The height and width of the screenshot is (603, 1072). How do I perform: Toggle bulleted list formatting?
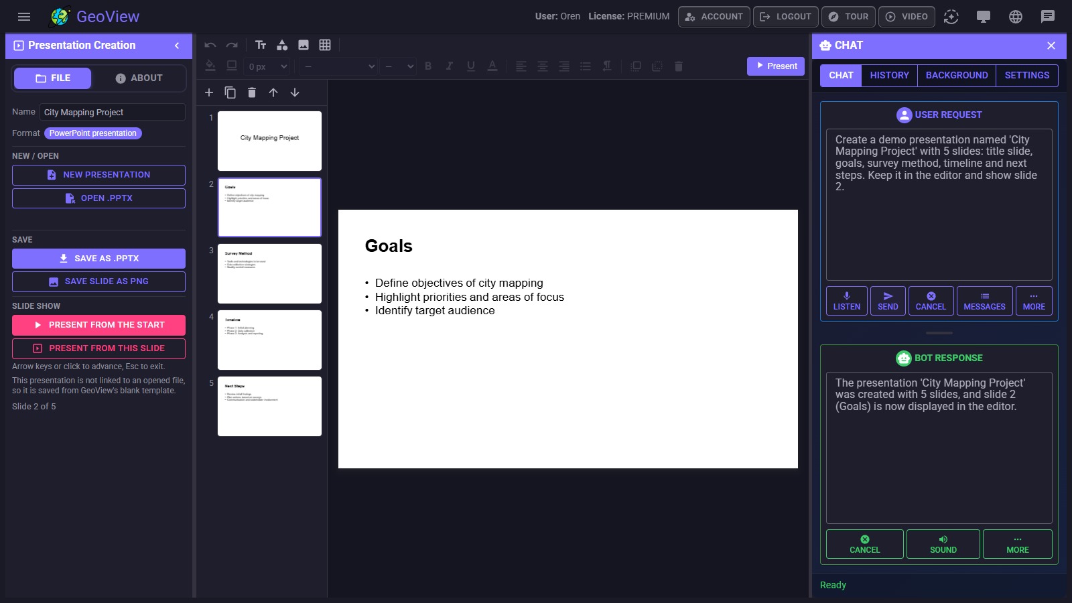pos(586,66)
